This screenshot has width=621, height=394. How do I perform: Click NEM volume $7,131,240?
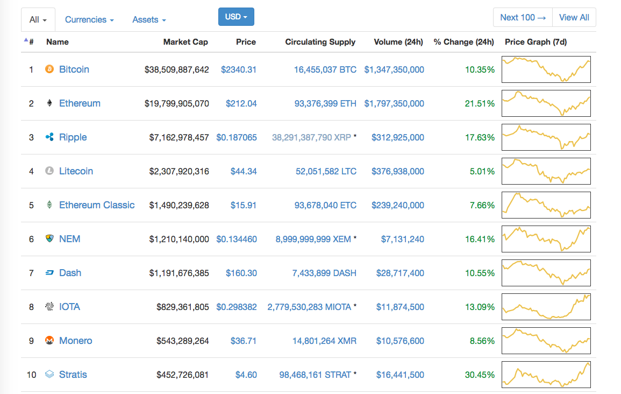click(402, 239)
